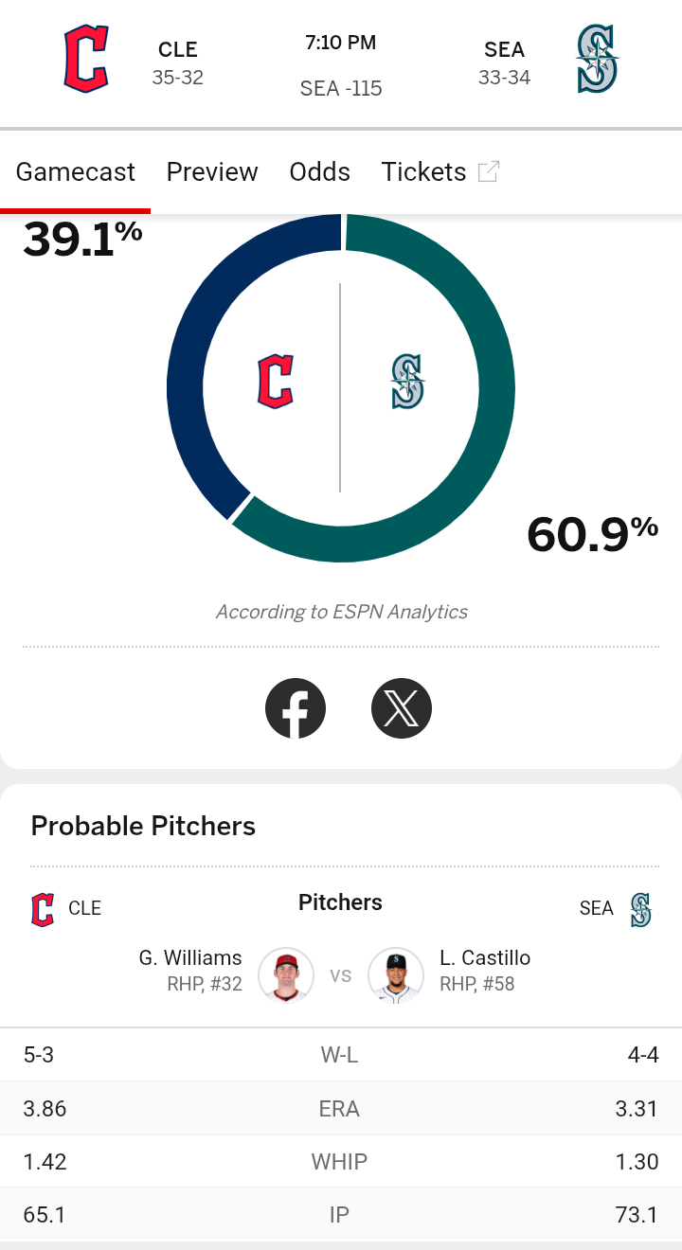Switch to the Preview tab
Image resolution: width=682 pixels, height=1250 pixels.
212,171
